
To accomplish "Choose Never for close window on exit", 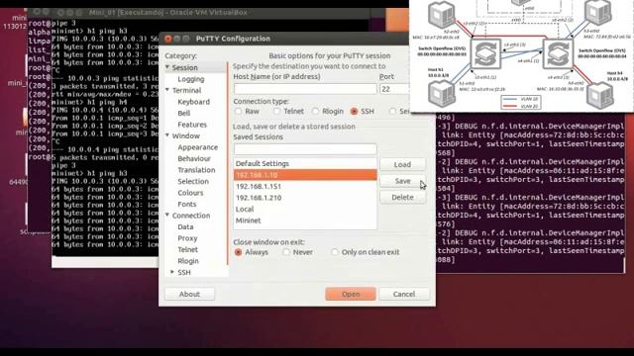I will tap(286, 252).
